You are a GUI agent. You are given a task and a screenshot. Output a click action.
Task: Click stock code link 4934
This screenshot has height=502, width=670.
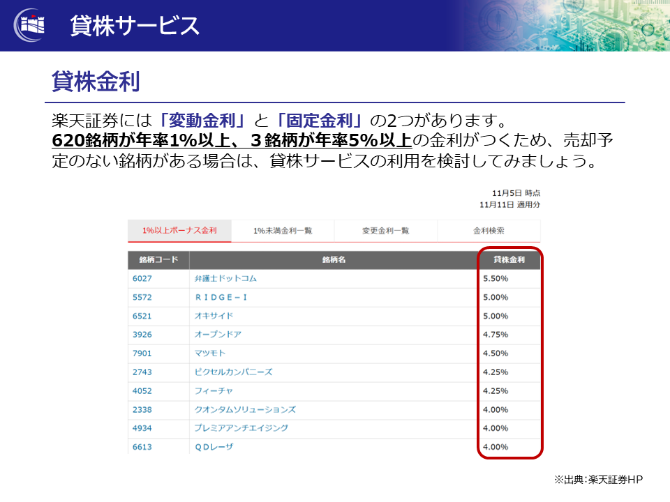142,427
